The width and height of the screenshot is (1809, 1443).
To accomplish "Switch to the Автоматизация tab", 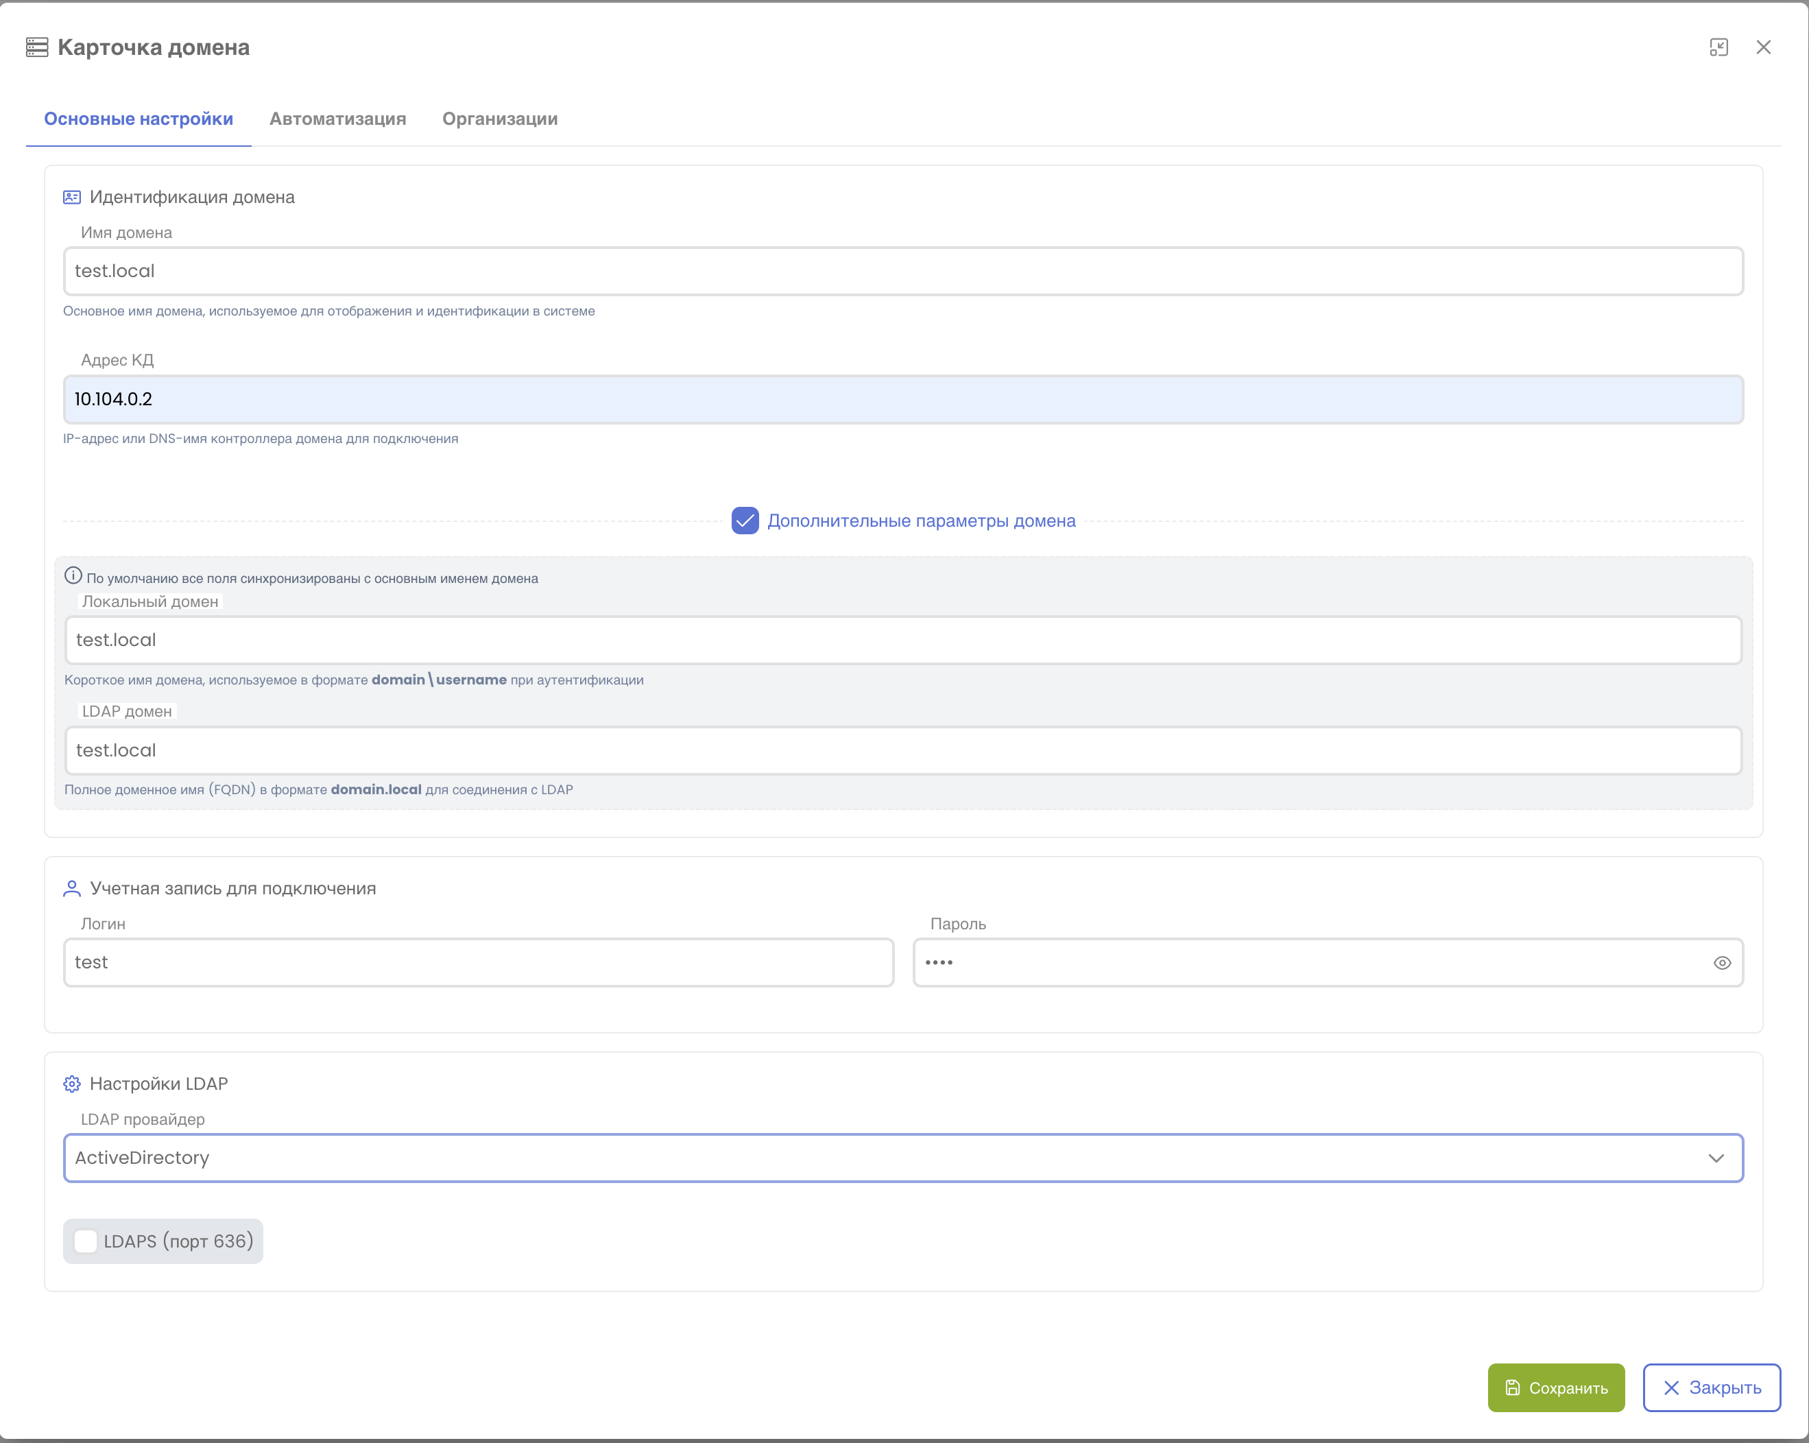I will 337,119.
